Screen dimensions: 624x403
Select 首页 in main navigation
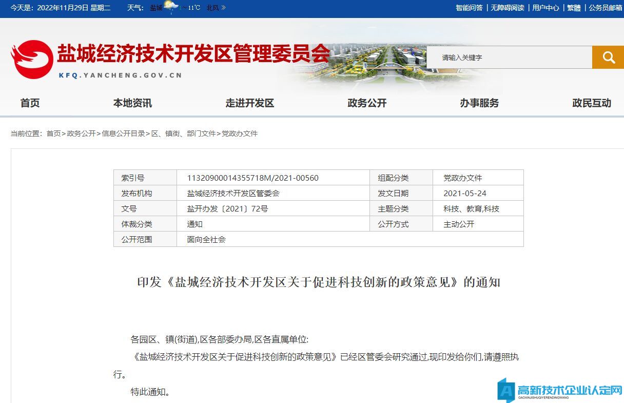tap(30, 103)
